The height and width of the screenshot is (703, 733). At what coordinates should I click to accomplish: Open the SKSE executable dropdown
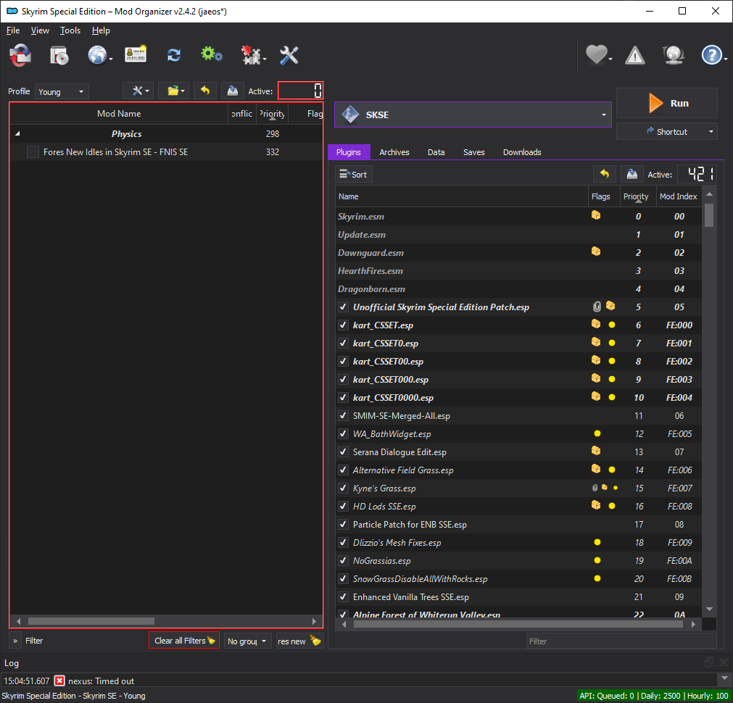[473, 115]
